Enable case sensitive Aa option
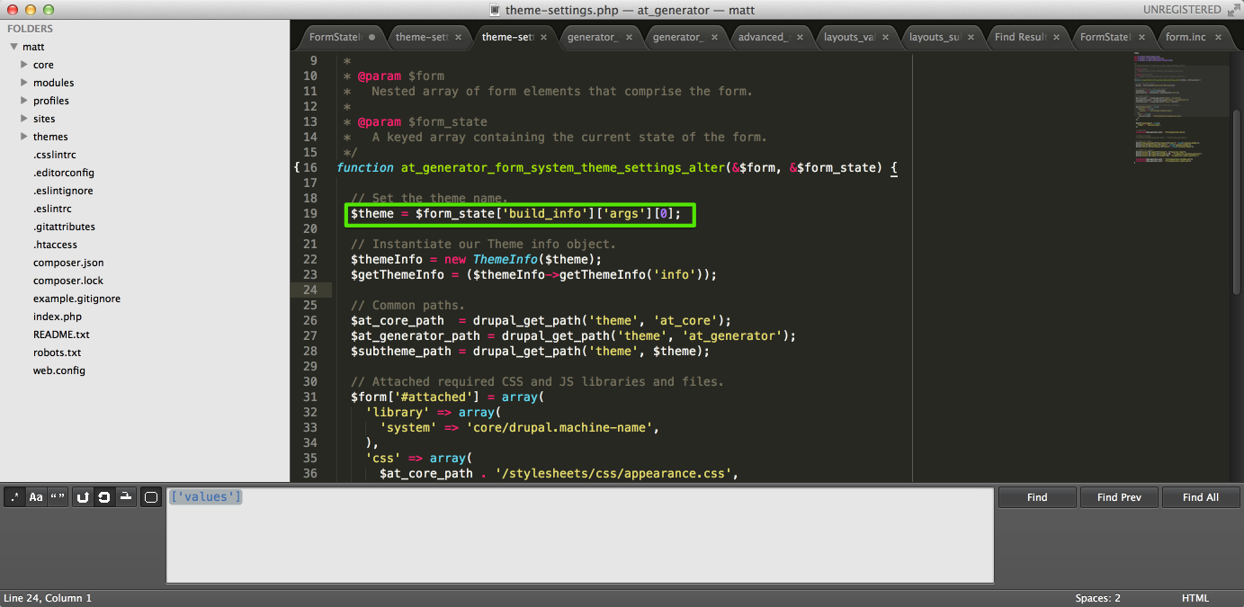The width and height of the screenshot is (1244, 607). (x=36, y=497)
